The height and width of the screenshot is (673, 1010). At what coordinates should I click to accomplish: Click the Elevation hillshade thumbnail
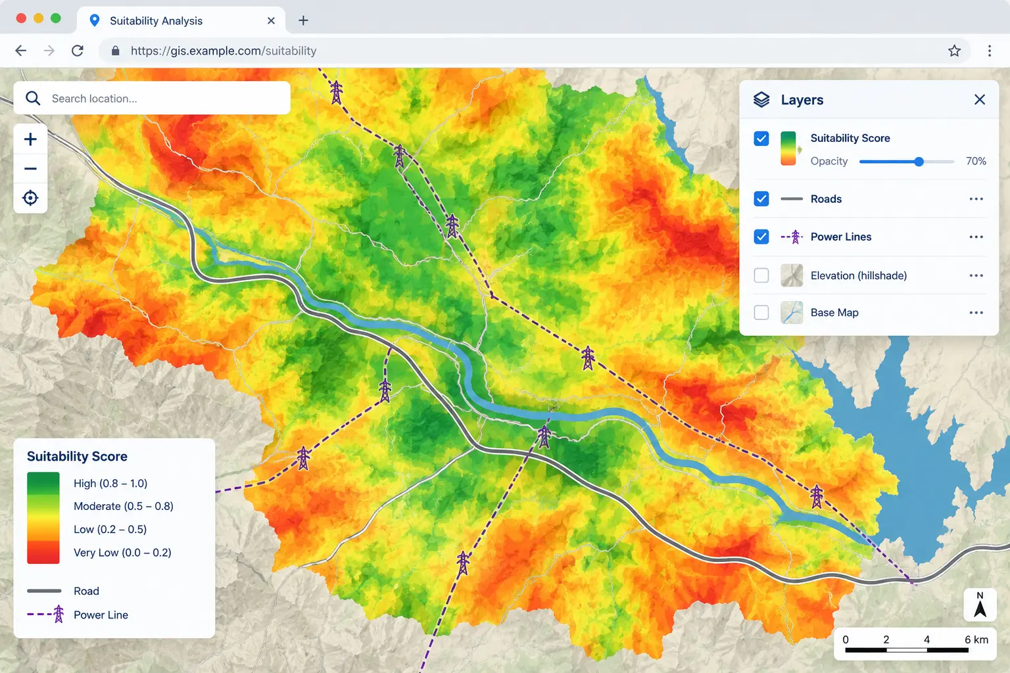click(792, 275)
